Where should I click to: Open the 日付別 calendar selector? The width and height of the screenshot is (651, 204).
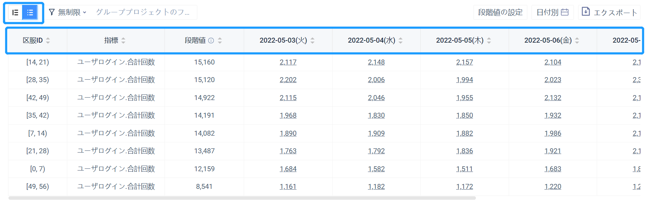pos(552,12)
